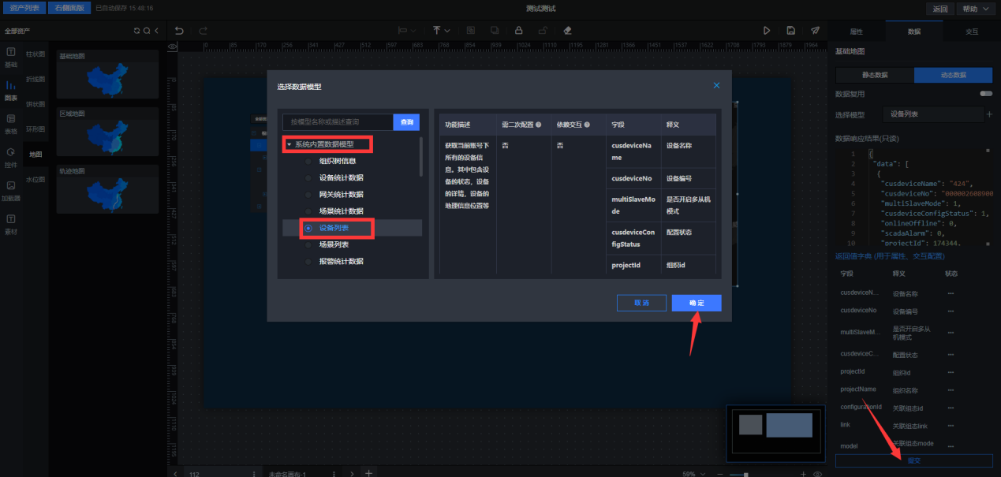The image size is (1001, 477).
Task: Collapse the 系统内置数据模型 tree node
Action: (289, 144)
